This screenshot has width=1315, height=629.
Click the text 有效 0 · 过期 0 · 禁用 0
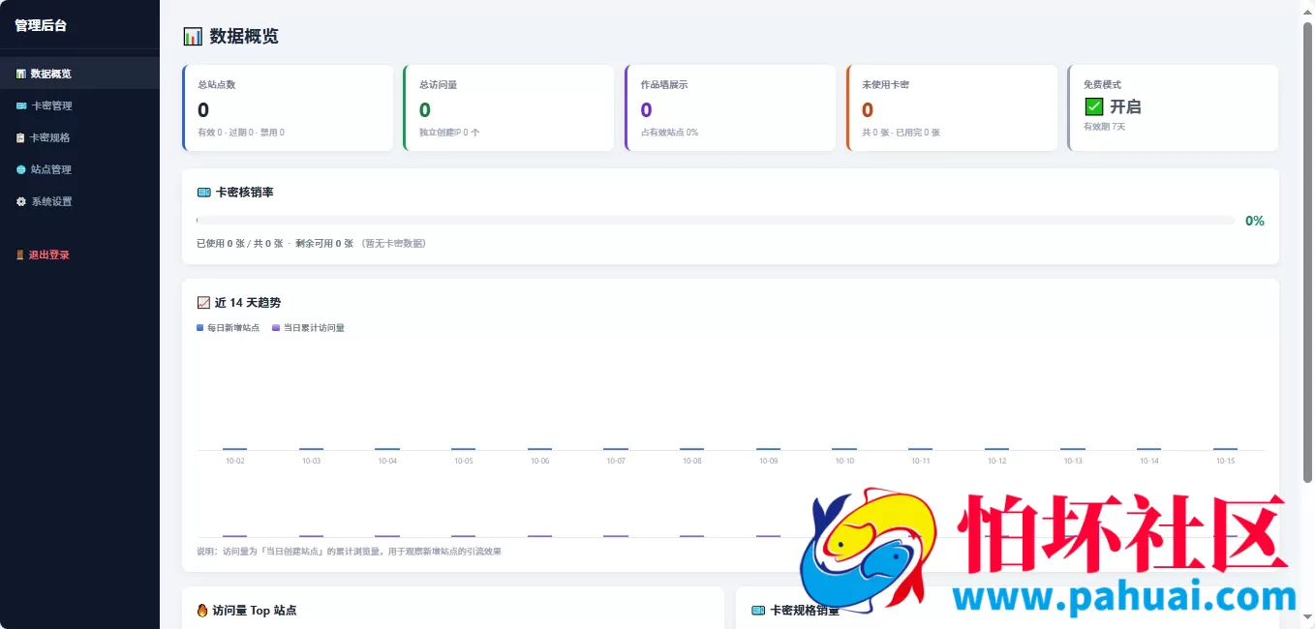coord(241,133)
